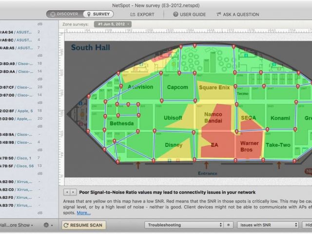Screen dimensions: 312x234
Task: Open the gear settings menu
Action: [x=48, y=225]
